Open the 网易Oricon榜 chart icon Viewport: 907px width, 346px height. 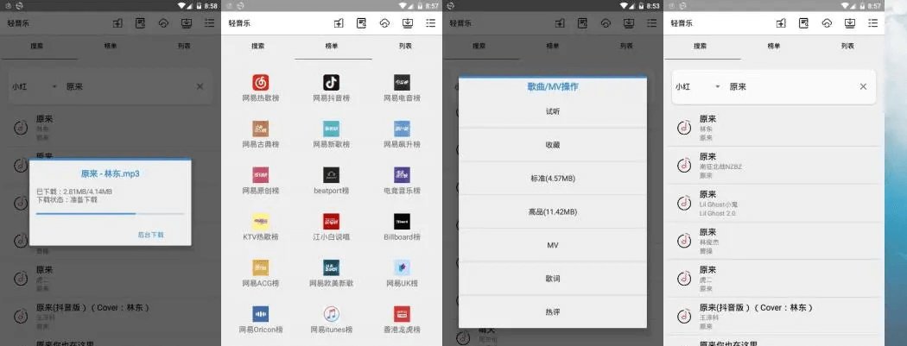pyautogui.click(x=260, y=314)
